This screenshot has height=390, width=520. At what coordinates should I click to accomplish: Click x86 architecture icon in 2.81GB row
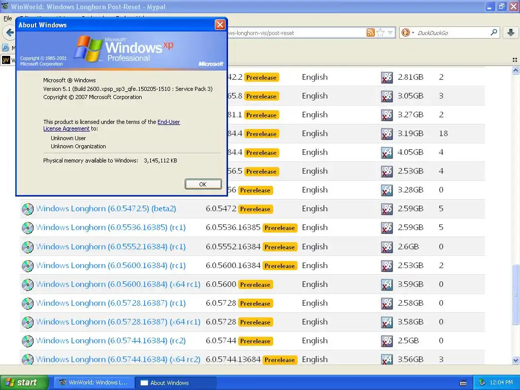(386, 78)
